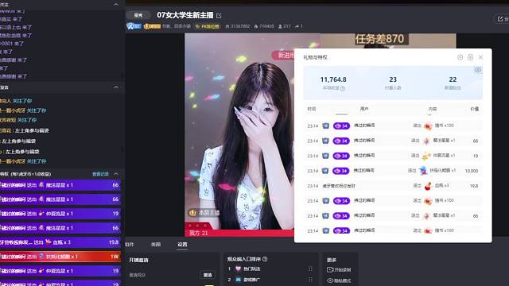
Task: Collapse the 关注 visitor list panel
Action: pos(116,5)
